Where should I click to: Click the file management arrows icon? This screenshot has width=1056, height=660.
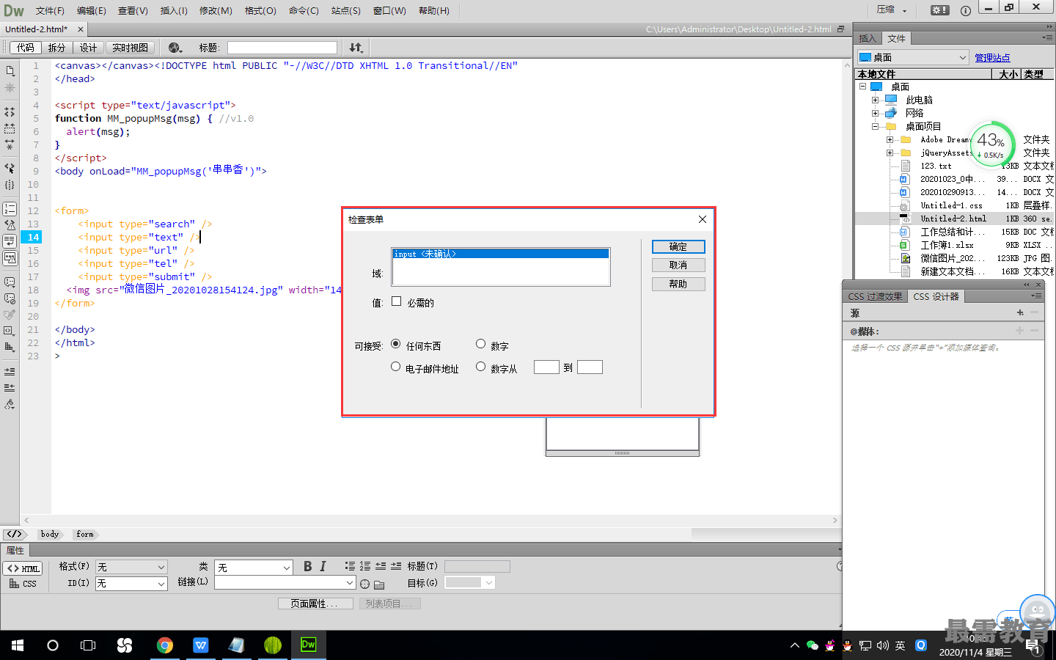click(x=356, y=48)
